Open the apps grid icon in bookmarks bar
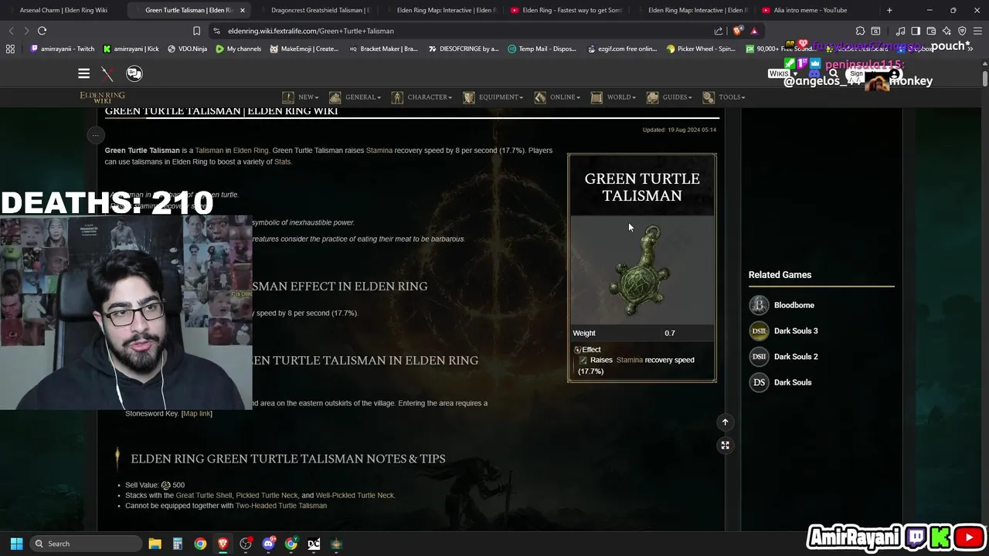This screenshot has height=556, width=989. point(10,49)
